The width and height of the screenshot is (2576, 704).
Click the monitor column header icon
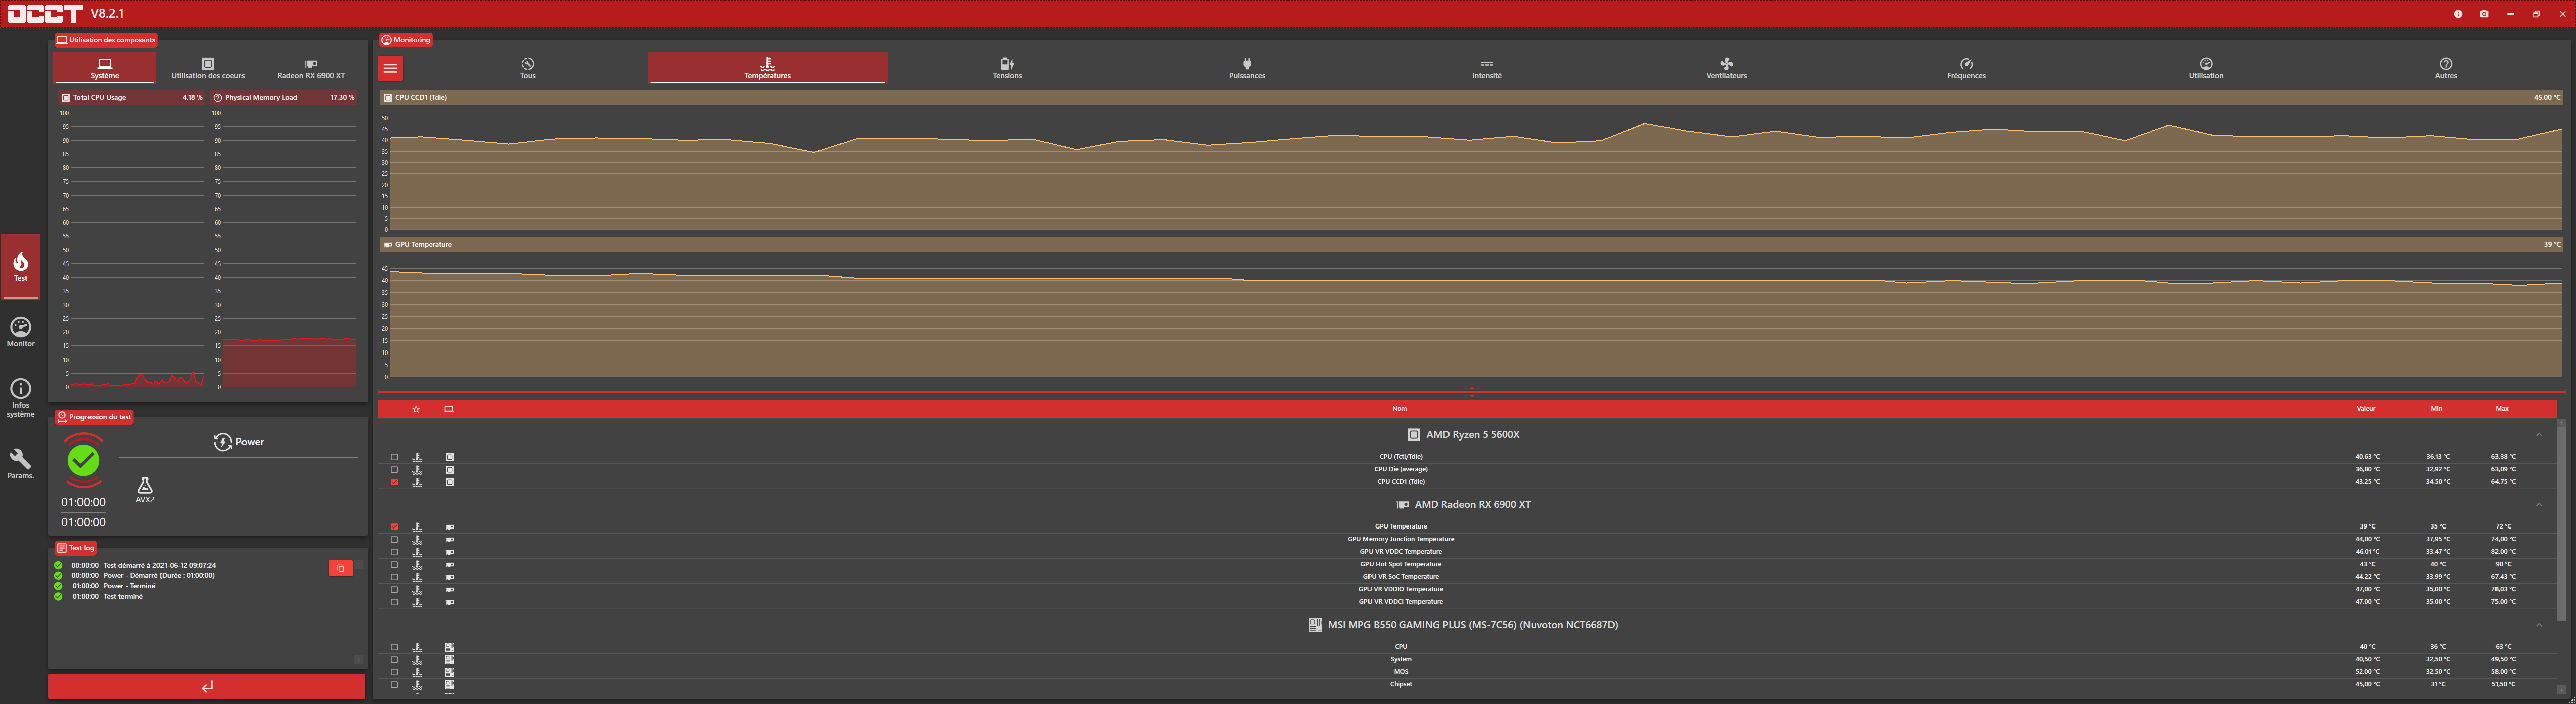pos(448,409)
